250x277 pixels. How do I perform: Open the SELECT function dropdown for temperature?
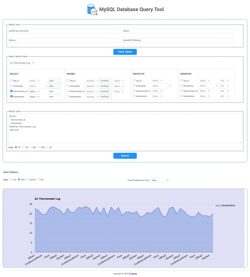pos(34,97)
